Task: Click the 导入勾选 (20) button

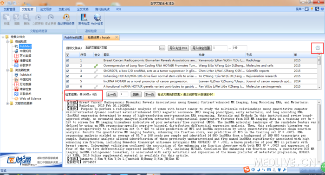Action: point(178,48)
